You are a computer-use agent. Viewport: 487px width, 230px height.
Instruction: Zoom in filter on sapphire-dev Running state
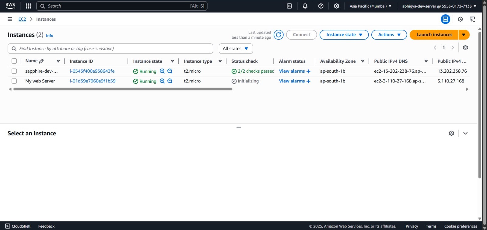pyautogui.click(x=162, y=71)
